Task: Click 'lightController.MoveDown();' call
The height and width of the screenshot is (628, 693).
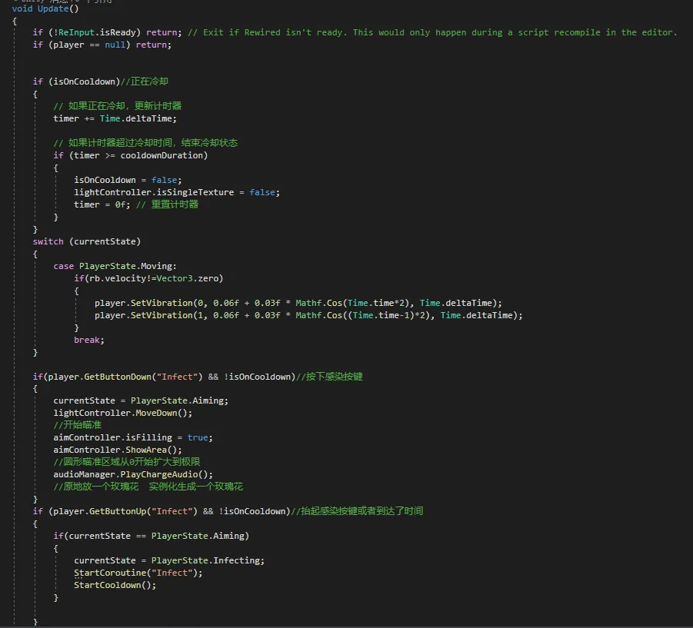Action: tap(123, 414)
